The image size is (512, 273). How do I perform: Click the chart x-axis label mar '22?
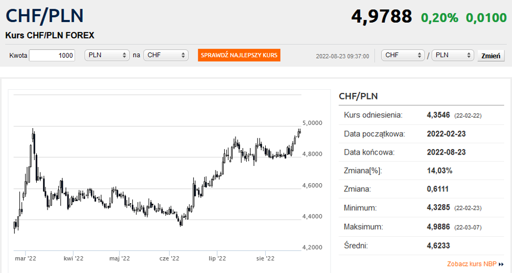click(25, 258)
